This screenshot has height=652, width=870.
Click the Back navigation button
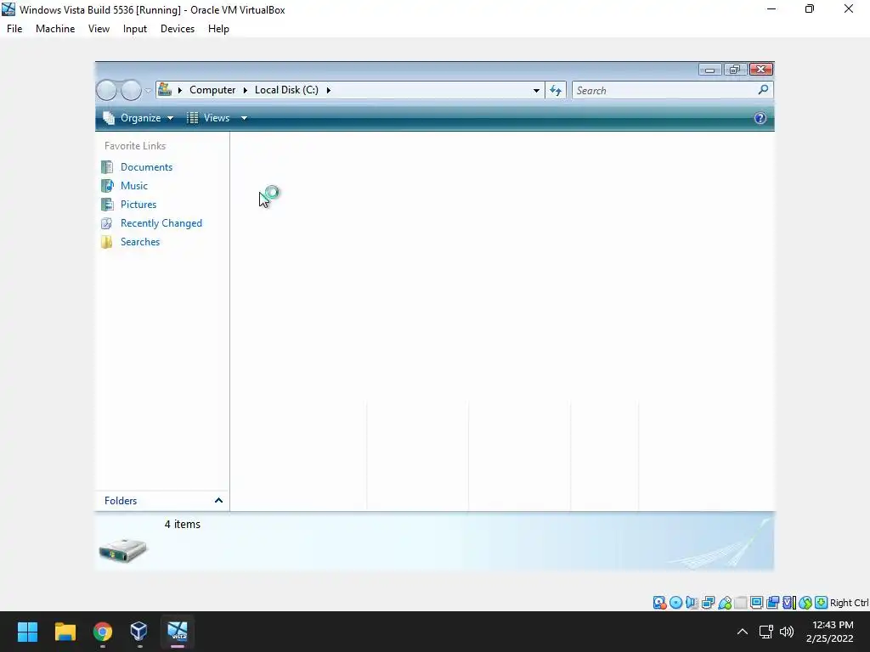[x=106, y=90]
